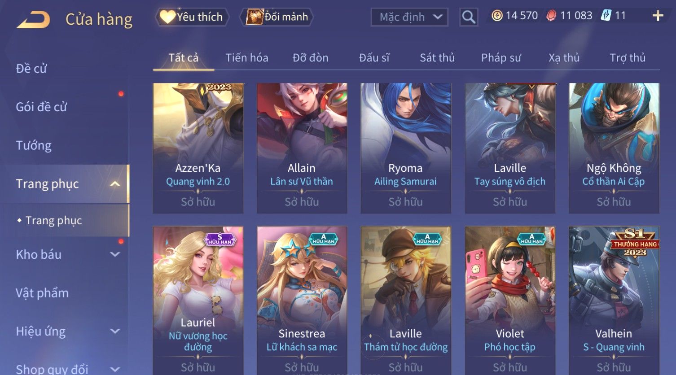676x375 pixels.
Task: Open Đổi mảnh fragment exchange
Action: (277, 17)
